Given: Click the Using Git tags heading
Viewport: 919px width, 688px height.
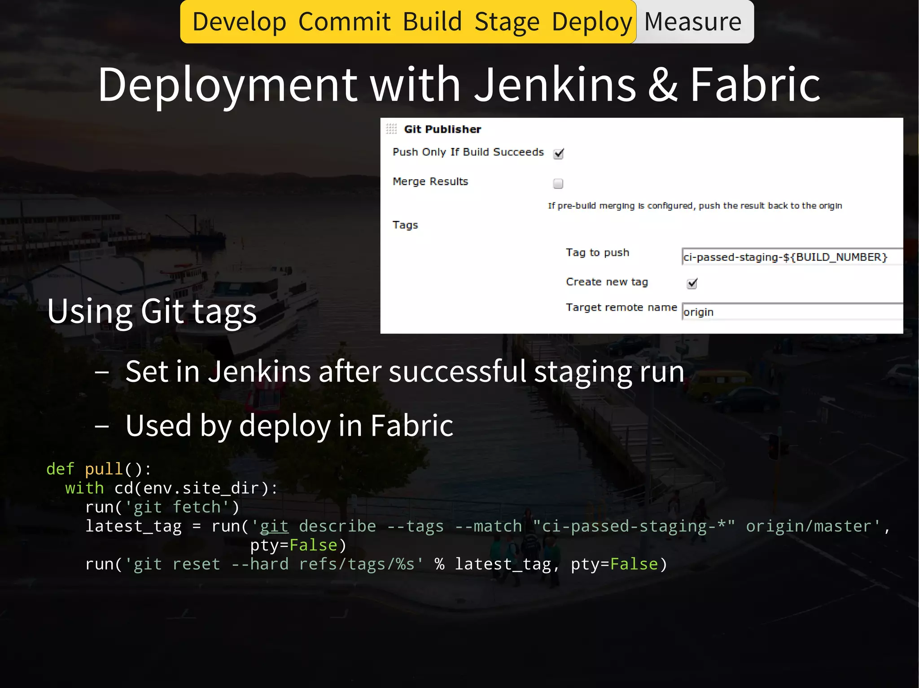Looking at the screenshot, I should pyautogui.click(x=152, y=312).
